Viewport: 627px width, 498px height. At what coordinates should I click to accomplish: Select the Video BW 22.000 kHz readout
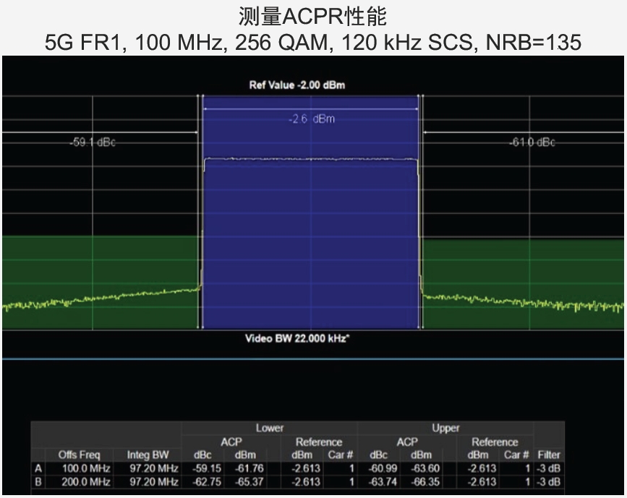[x=297, y=338]
